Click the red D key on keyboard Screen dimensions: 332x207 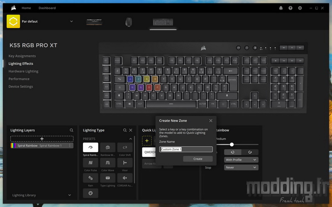pos(149,87)
